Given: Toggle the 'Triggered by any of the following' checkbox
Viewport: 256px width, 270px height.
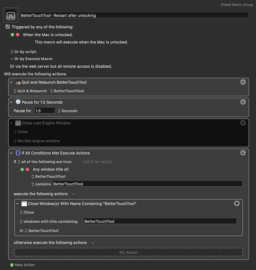Looking at the screenshot, I should pyautogui.click(x=8, y=27).
